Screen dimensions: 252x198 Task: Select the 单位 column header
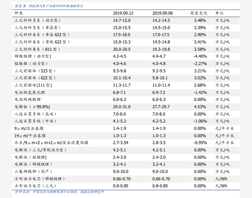[219, 13]
